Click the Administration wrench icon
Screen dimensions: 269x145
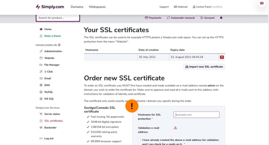41,51
